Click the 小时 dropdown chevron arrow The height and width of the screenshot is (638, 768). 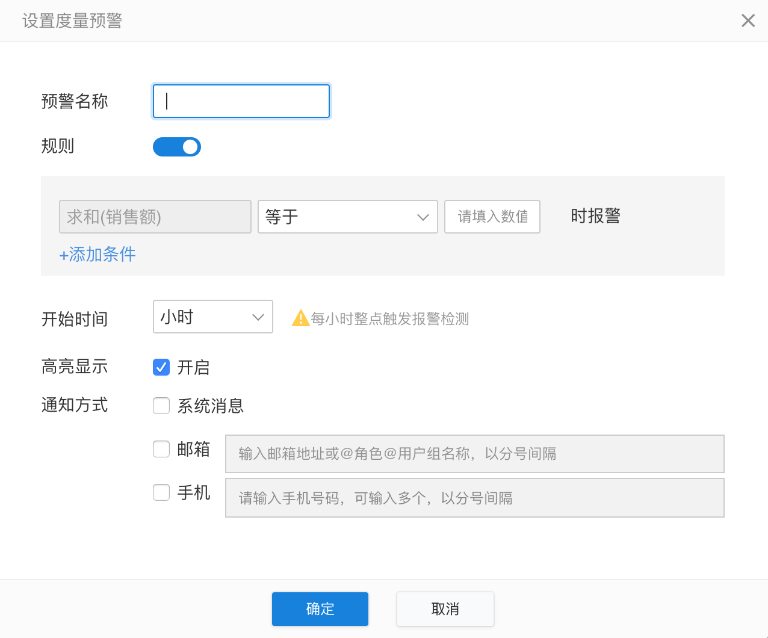(258, 317)
